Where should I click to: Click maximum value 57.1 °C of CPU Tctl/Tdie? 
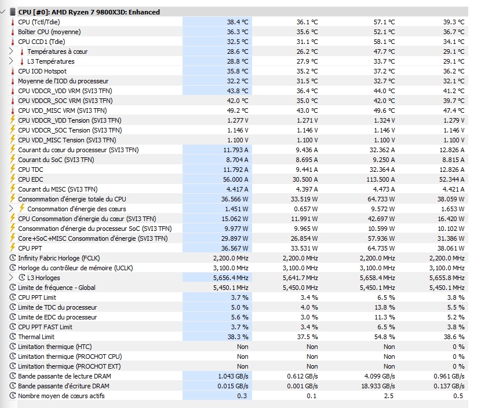click(384, 22)
